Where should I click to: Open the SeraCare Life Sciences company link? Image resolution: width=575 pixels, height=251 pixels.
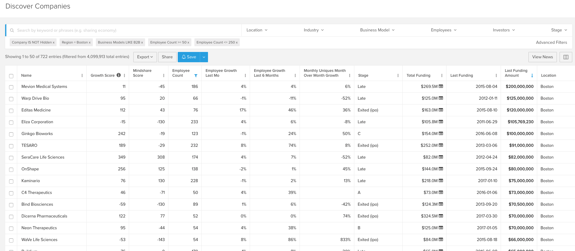(43, 157)
